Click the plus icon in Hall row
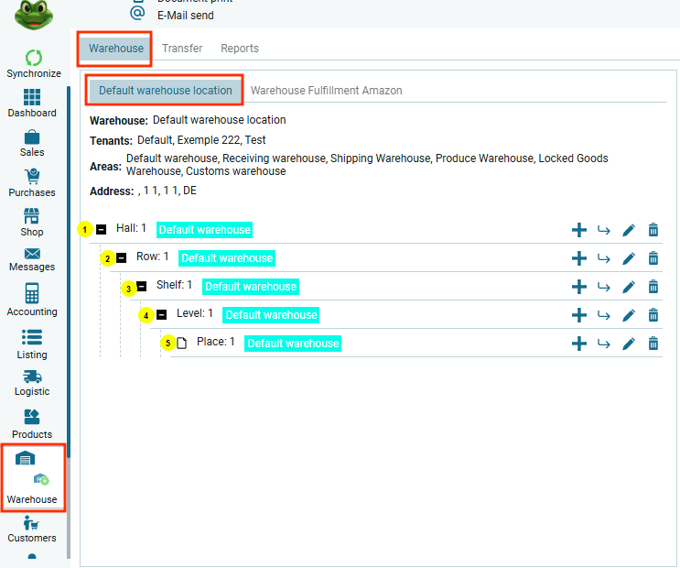The image size is (680, 568). point(578,230)
